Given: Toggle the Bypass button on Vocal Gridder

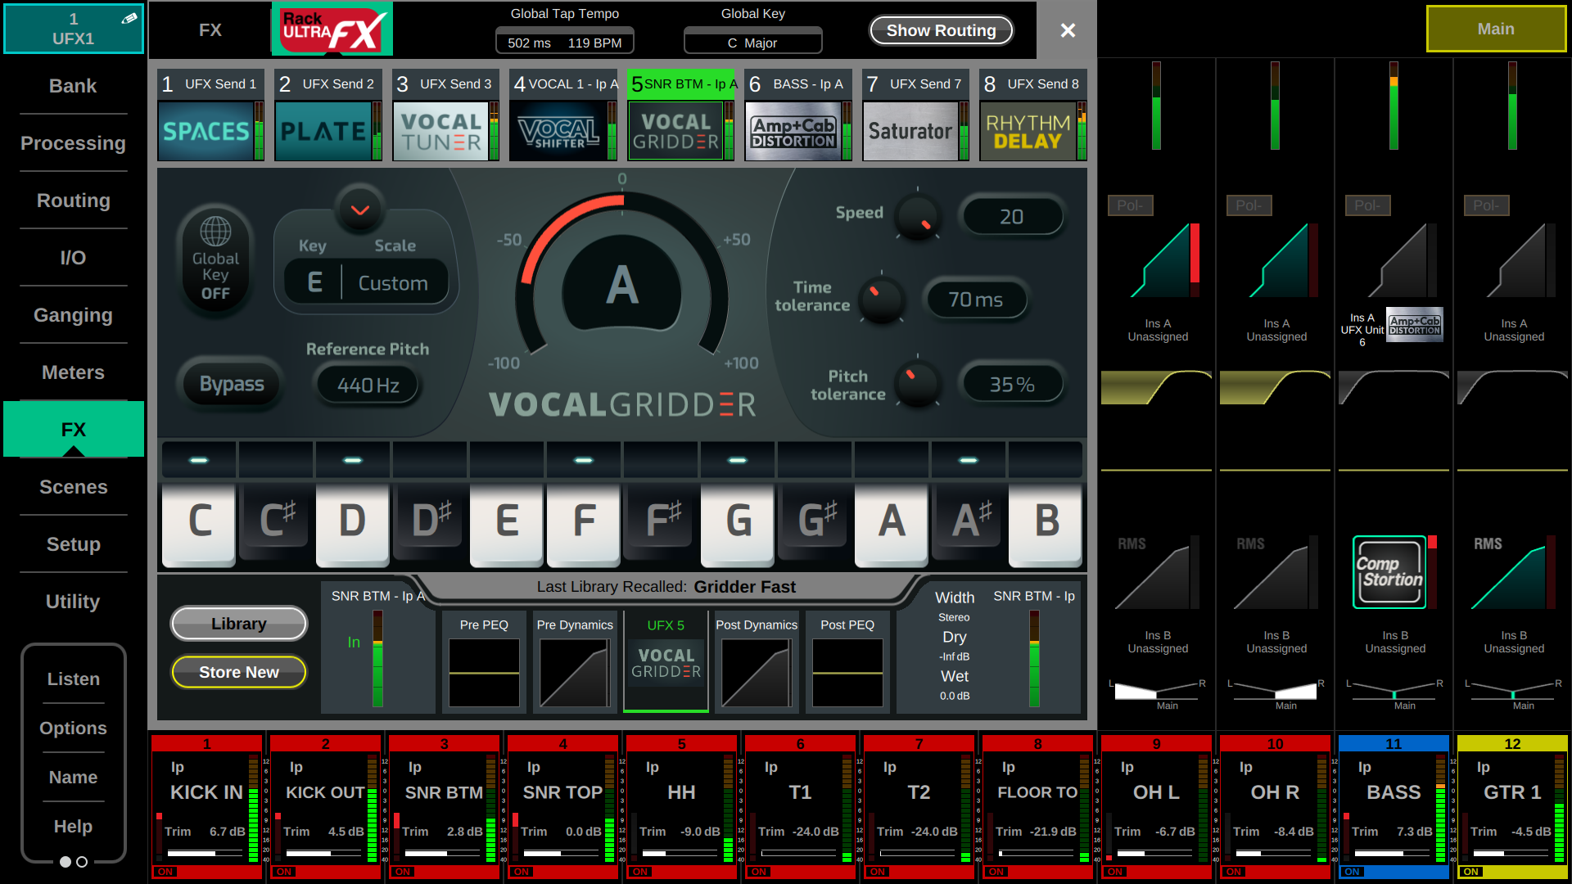Looking at the screenshot, I should click(232, 384).
